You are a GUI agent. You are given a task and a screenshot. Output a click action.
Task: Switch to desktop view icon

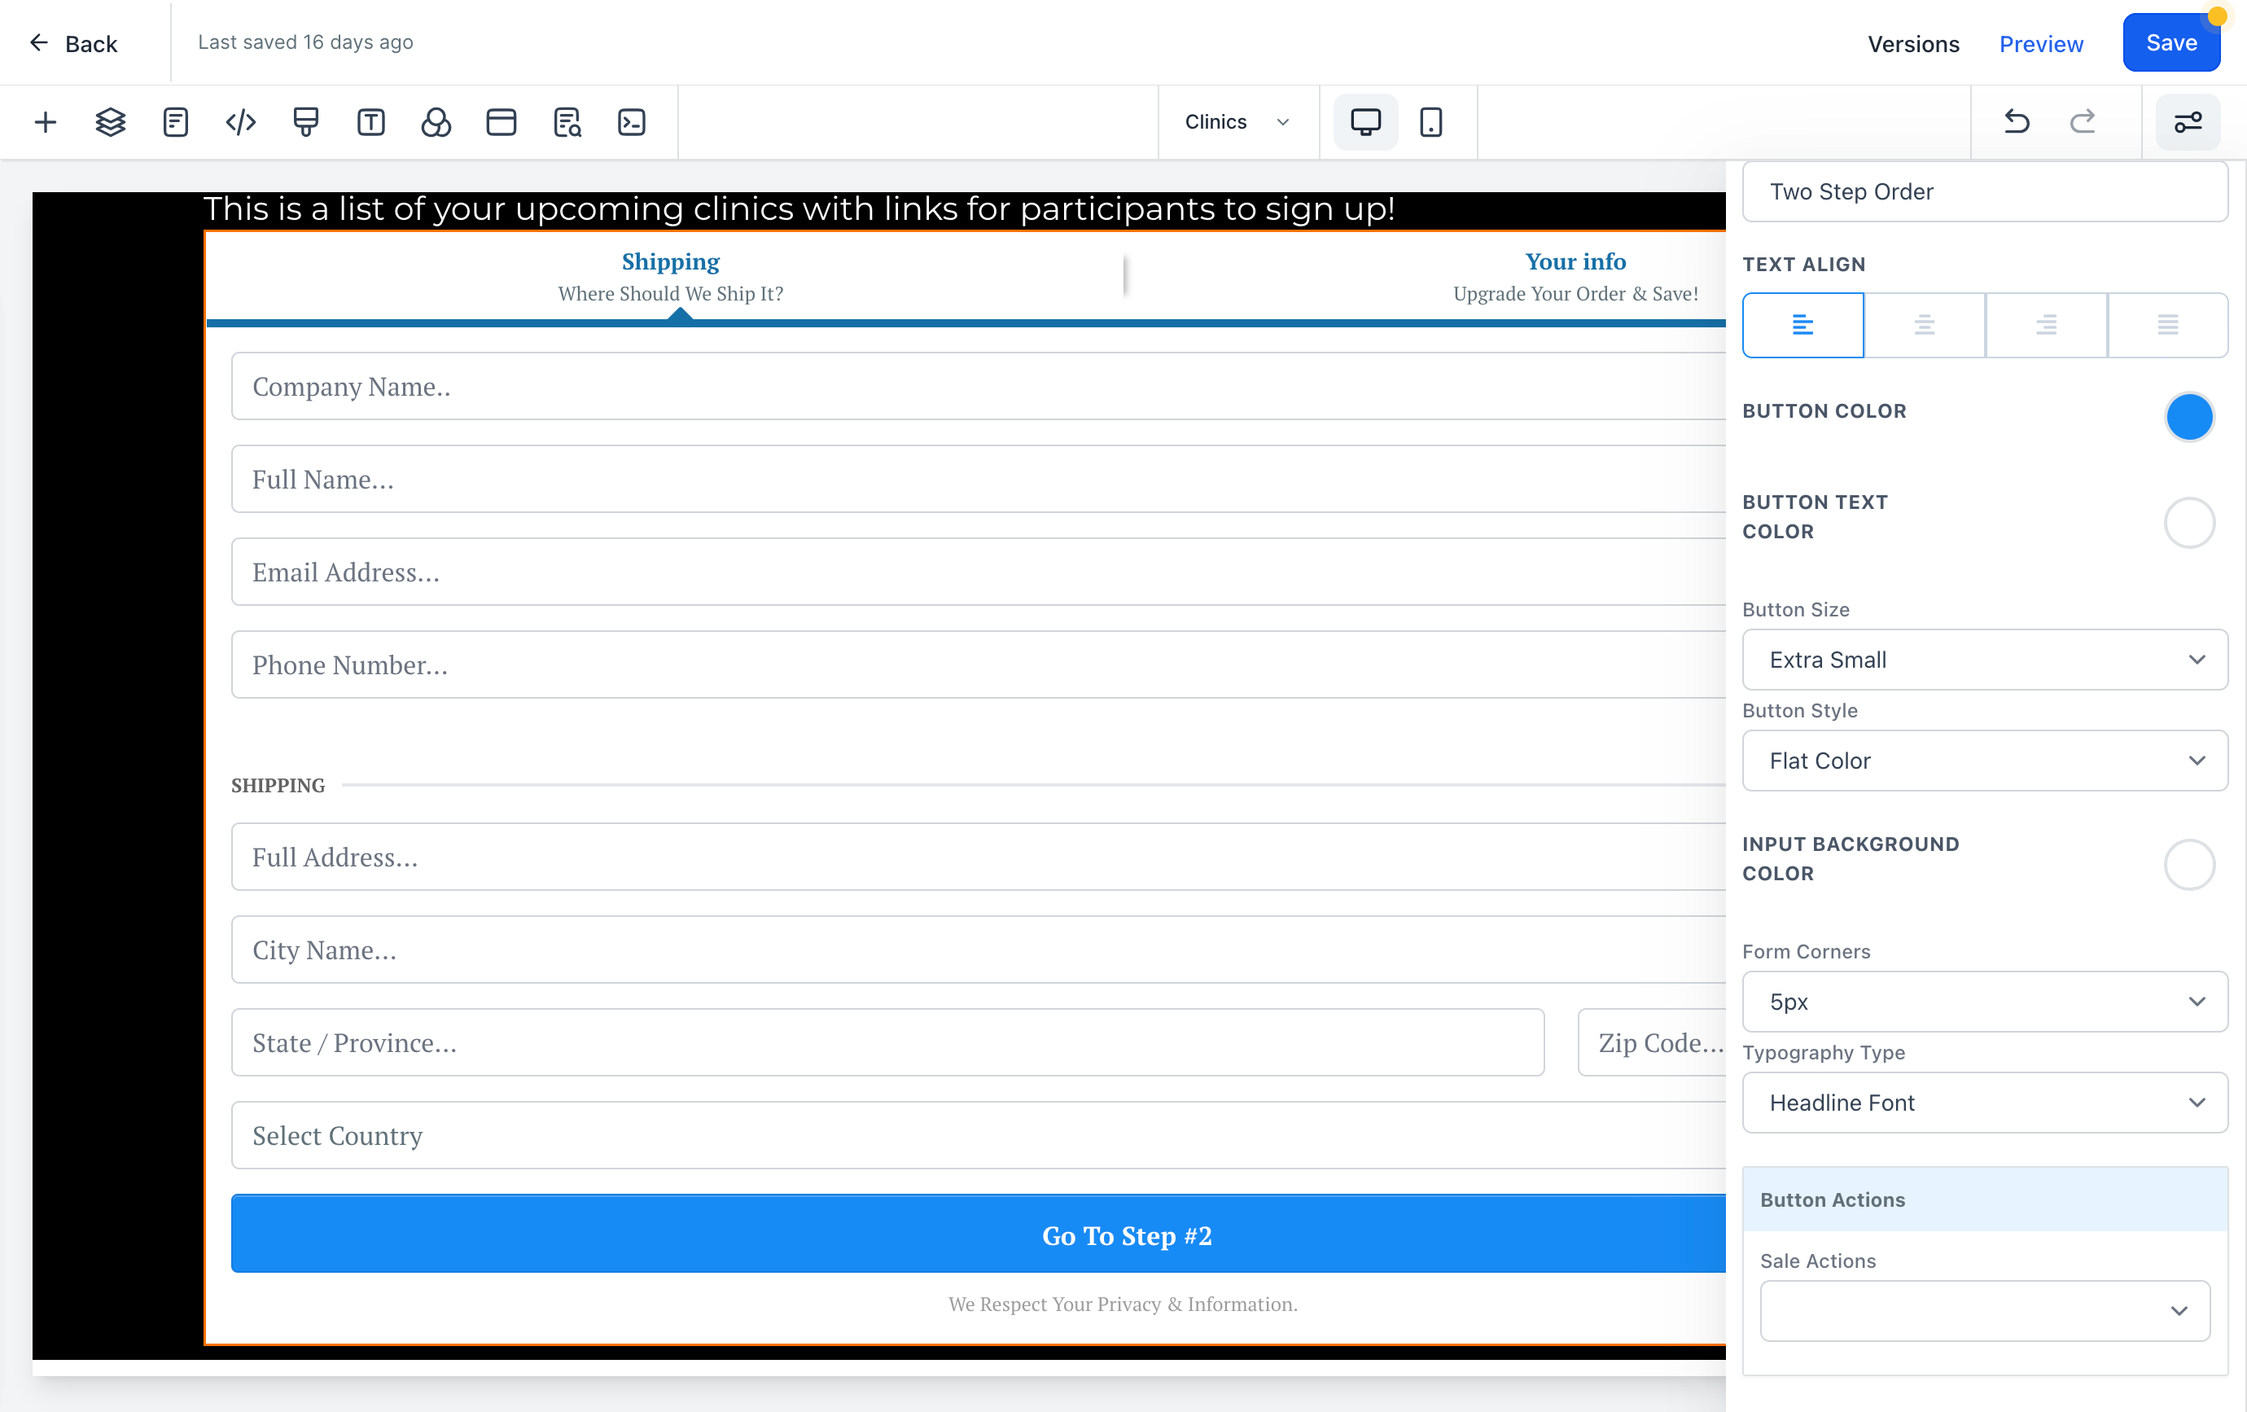1365,122
